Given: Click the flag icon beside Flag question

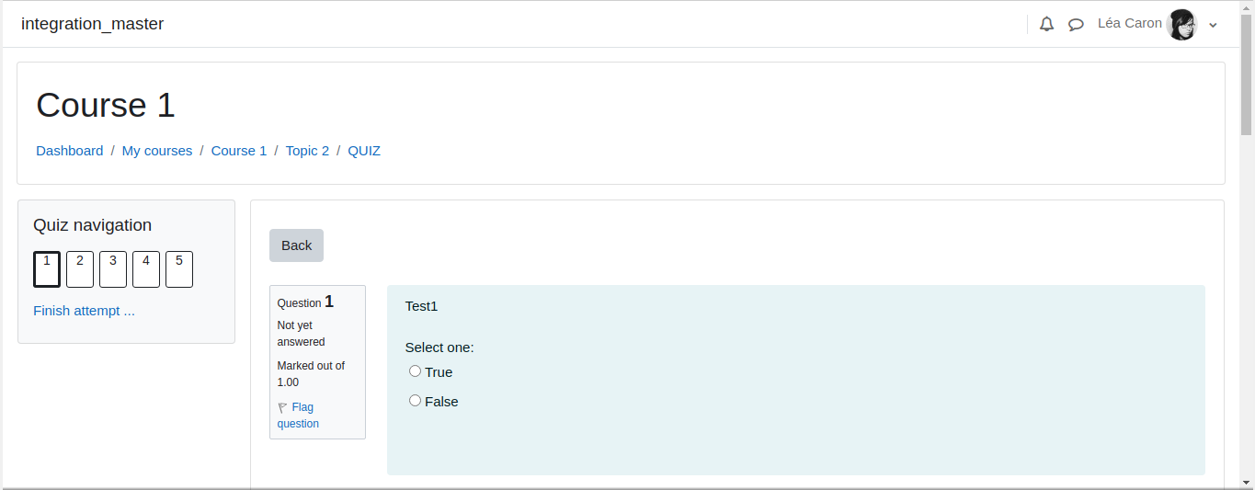Looking at the screenshot, I should click(282, 407).
